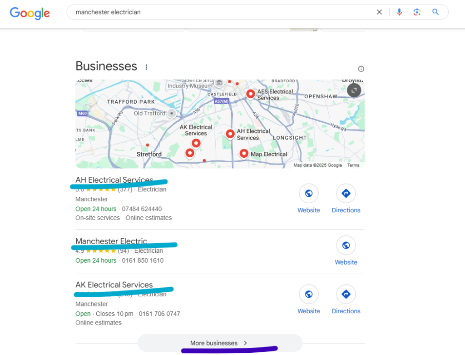The width and height of the screenshot is (465, 355).
Task: Open the Businesses three-dot options menu
Action: point(146,67)
